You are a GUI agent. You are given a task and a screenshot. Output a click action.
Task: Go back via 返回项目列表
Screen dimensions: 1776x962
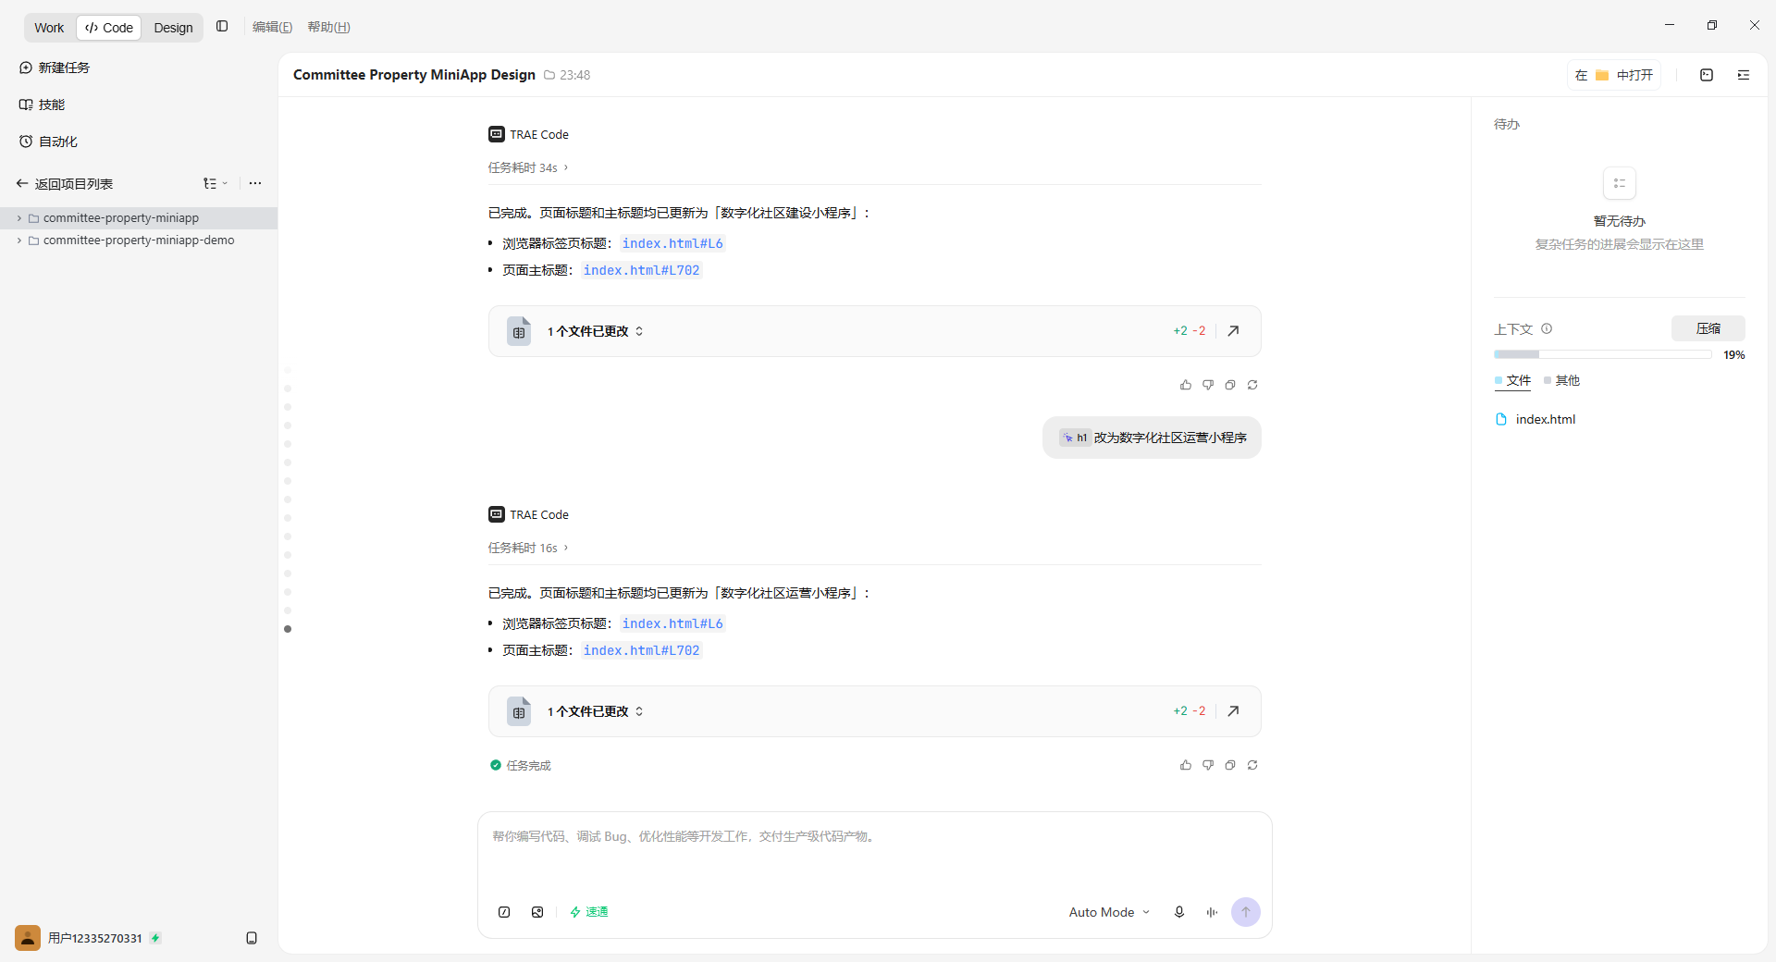pyautogui.click(x=65, y=184)
